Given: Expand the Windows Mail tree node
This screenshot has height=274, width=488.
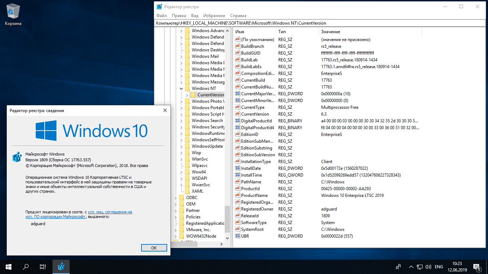Looking at the screenshot, I should 181,56.
